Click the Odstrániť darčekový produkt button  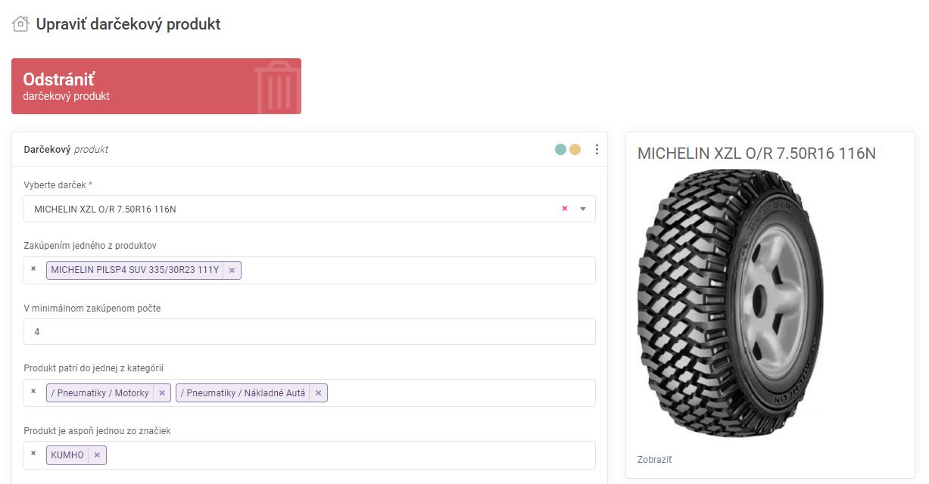coord(156,86)
